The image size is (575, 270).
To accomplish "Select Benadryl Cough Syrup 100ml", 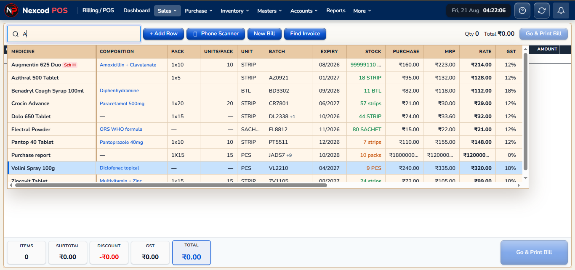I will tap(265, 91).
